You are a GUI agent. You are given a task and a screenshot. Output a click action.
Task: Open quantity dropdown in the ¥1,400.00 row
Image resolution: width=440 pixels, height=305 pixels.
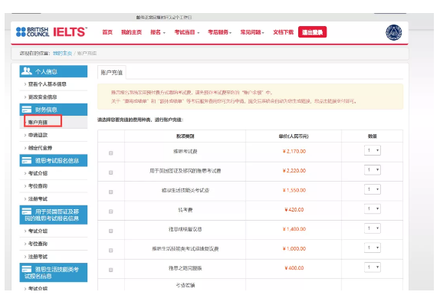373,228
